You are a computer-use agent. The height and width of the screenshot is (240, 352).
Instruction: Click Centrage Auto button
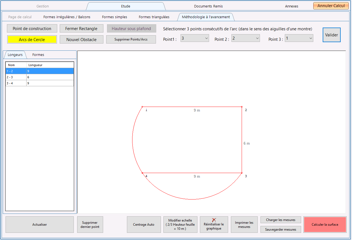144,225
